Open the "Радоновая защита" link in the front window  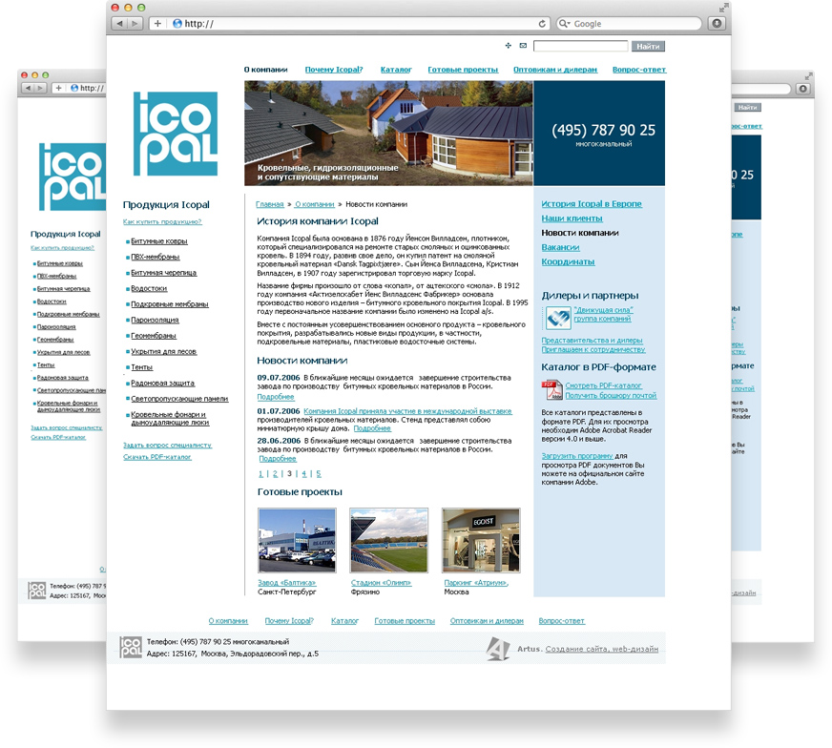pyautogui.click(x=163, y=383)
